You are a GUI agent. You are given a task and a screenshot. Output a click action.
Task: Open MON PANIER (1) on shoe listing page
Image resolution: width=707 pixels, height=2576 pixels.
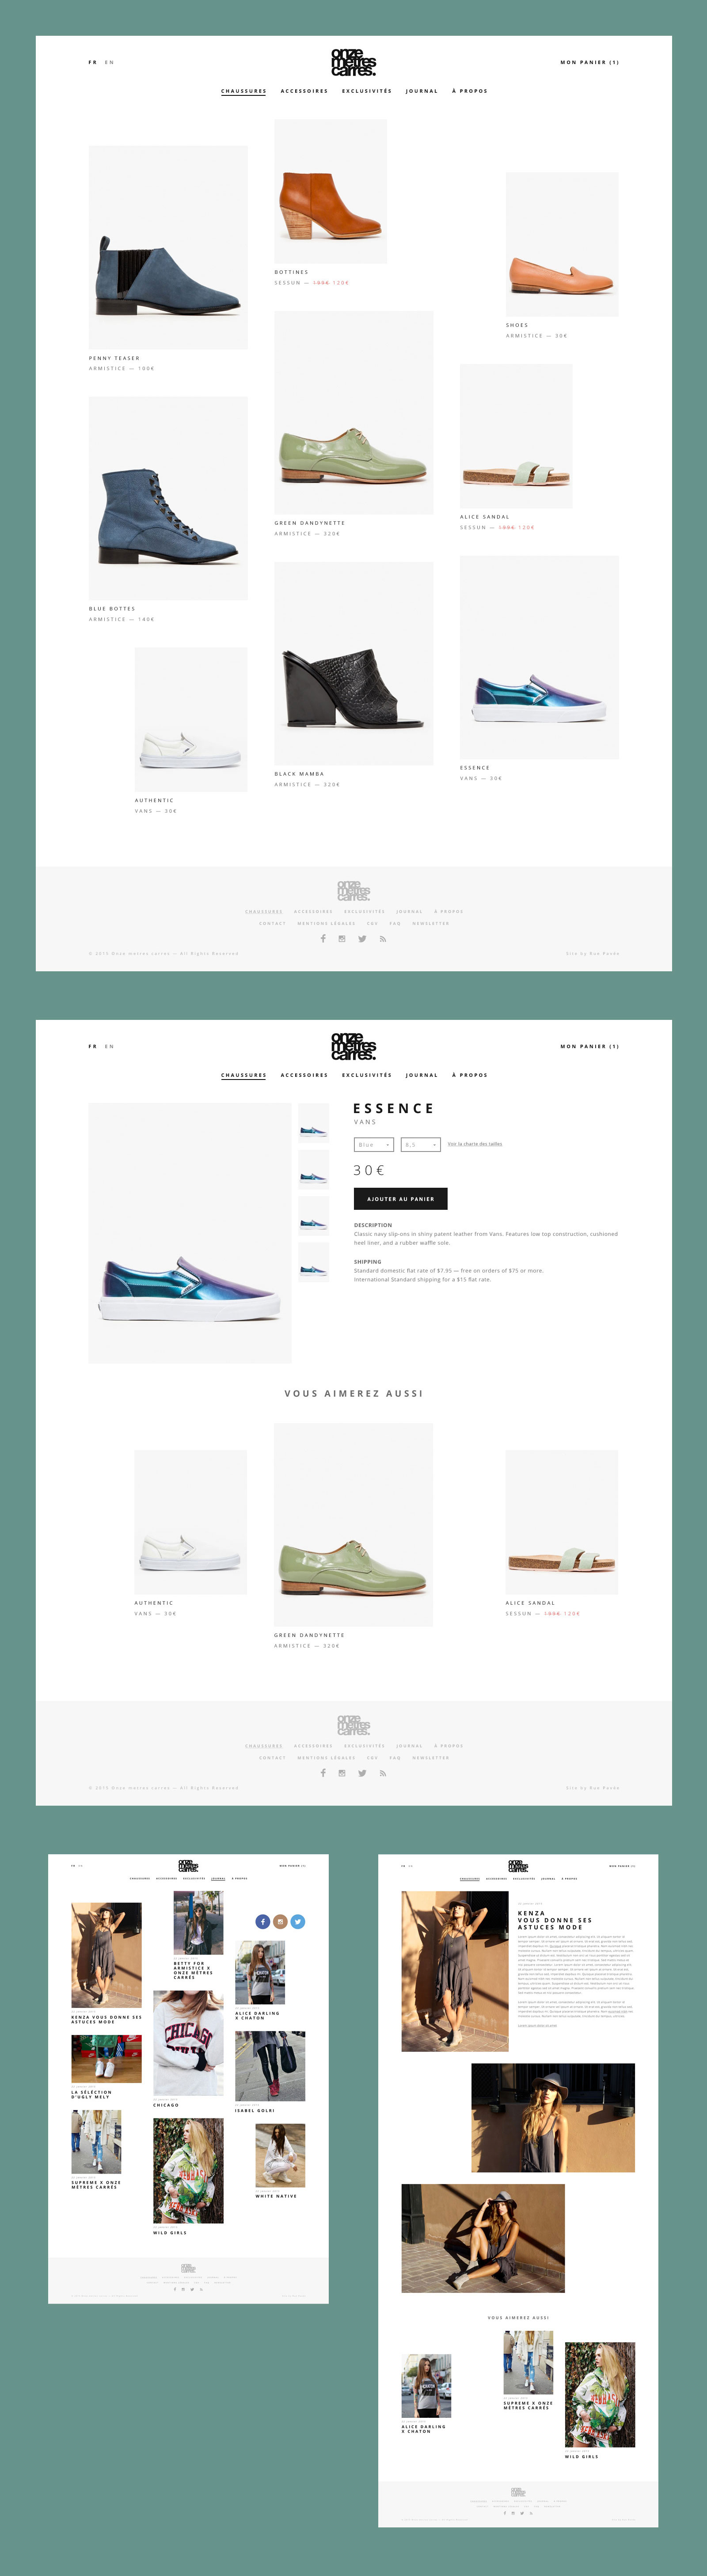(x=590, y=62)
